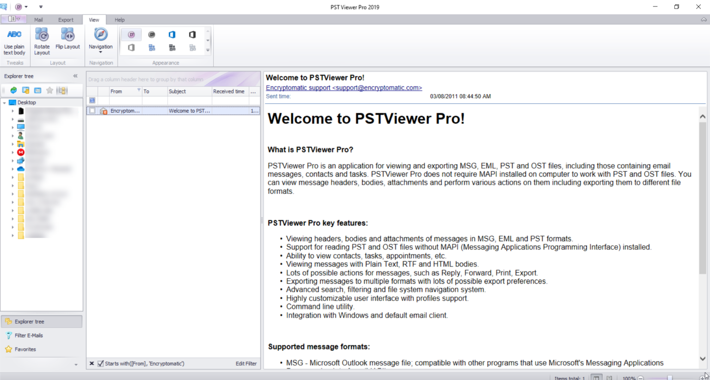This screenshot has width=710, height=380.
Task: Select the blue Office skin in Appearance gallery
Action: [x=172, y=34]
